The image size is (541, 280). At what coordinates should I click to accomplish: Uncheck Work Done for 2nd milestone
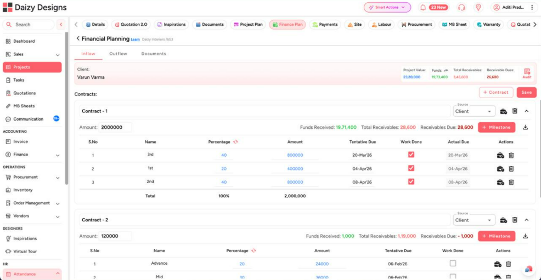click(411, 181)
